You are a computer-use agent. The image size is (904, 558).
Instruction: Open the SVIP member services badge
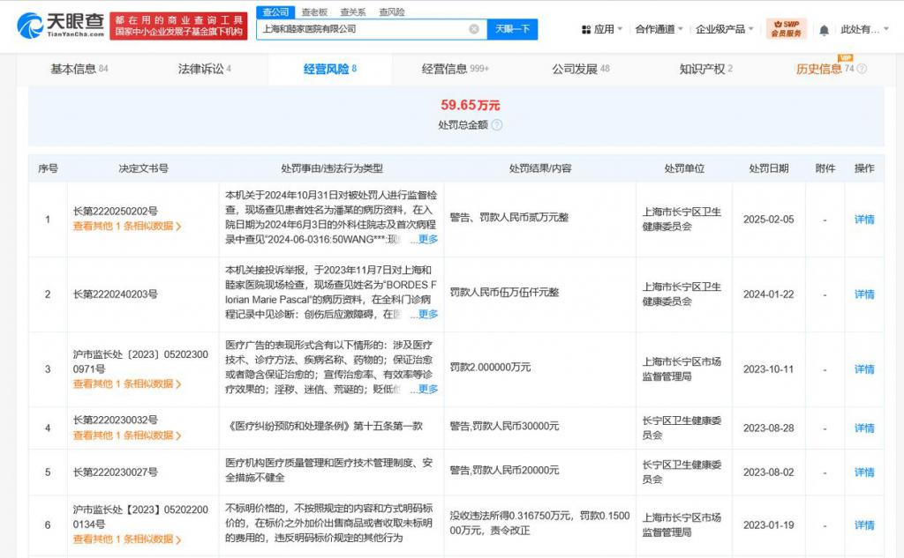(x=787, y=28)
